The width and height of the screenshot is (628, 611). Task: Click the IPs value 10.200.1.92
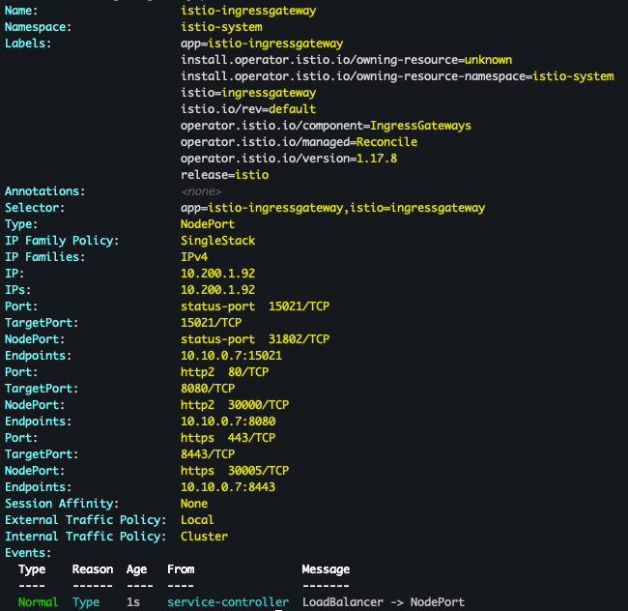pyautogui.click(x=218, y=290)
